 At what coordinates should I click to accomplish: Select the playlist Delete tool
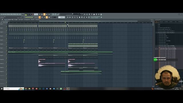(x=8, y=20)
